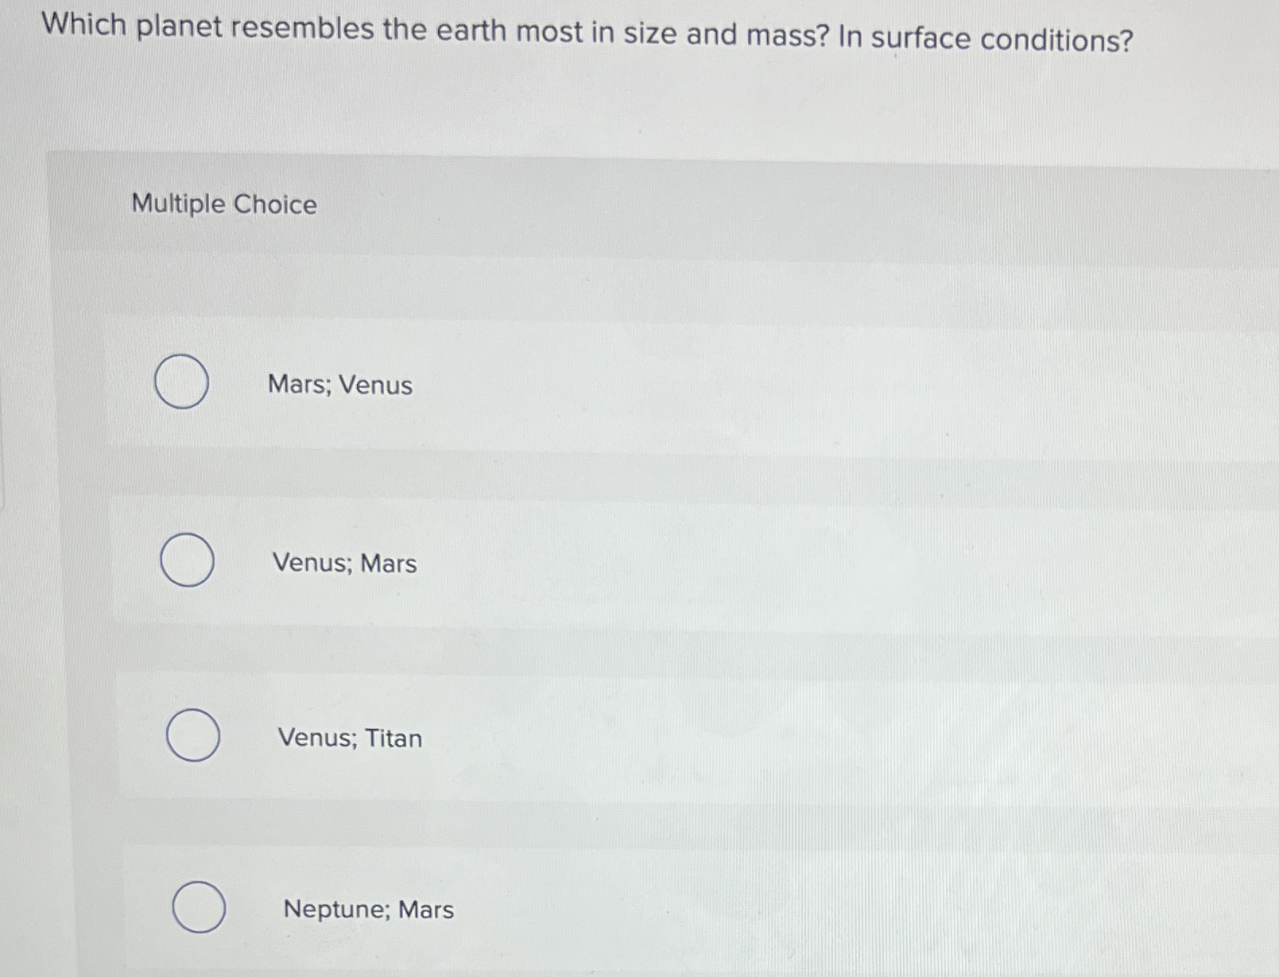Screen dimensions: 1279x977
Task: Click the "Venus; Titan" answer text
Action: click(351, 739)
